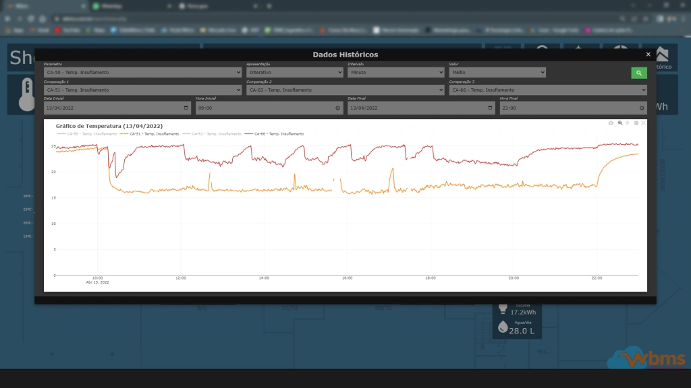Open the Parametro dropdown

pos(142,72)
